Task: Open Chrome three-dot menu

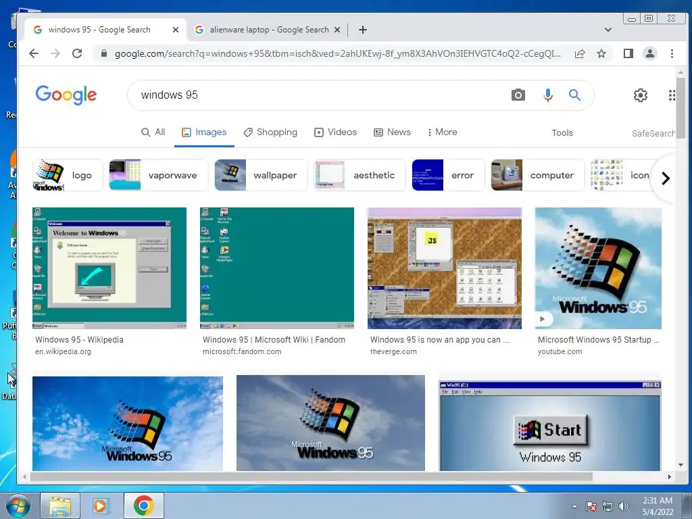Action: (x=672, y=54)
